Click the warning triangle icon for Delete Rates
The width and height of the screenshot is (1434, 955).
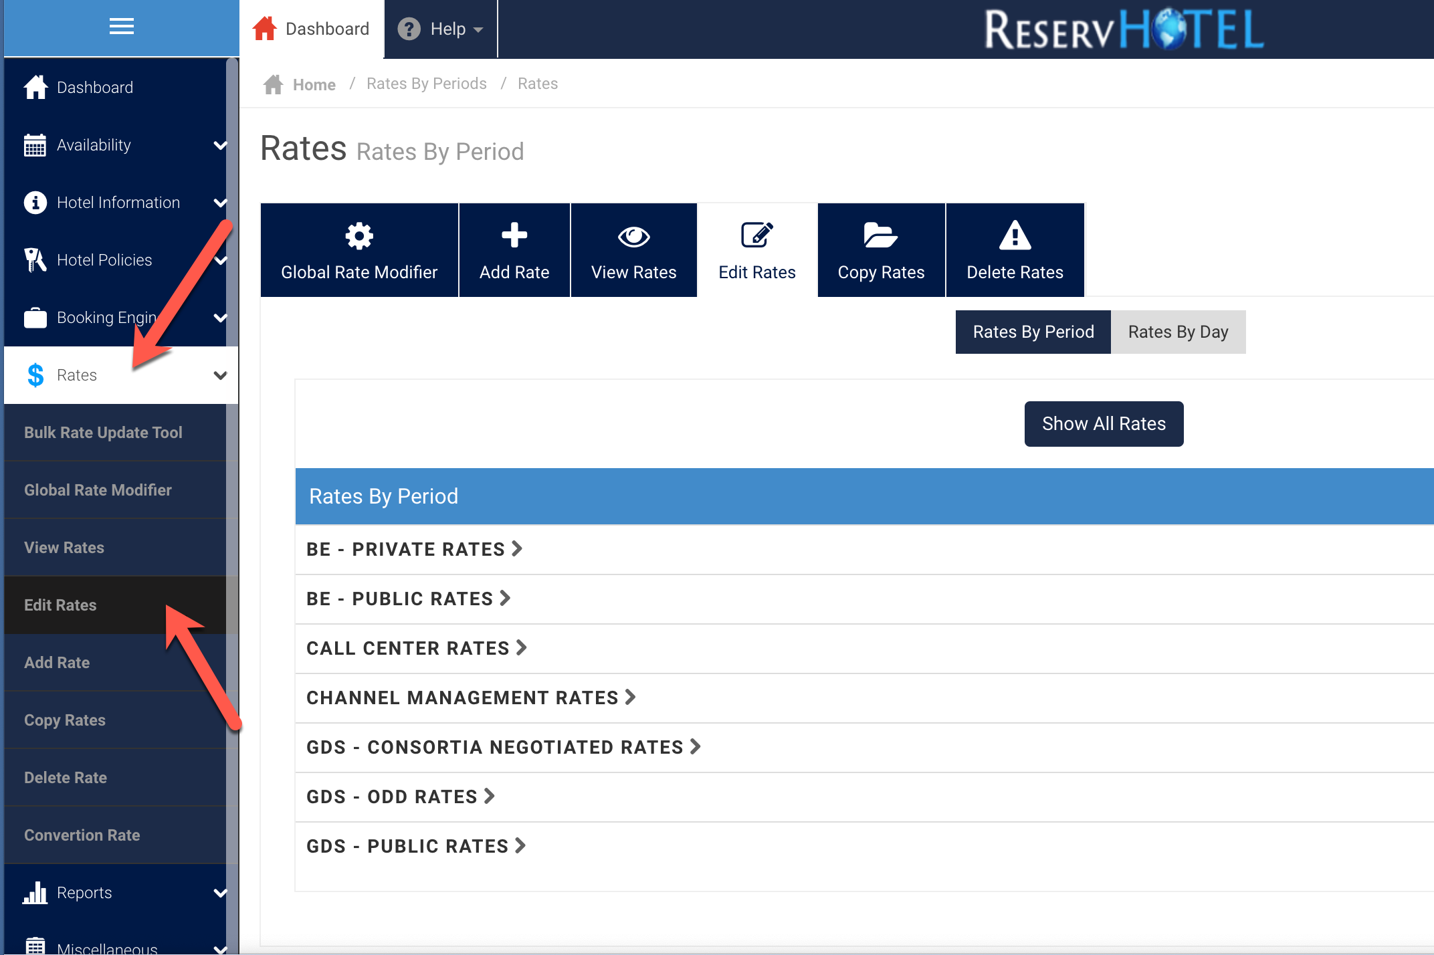tap(1015, 235)
